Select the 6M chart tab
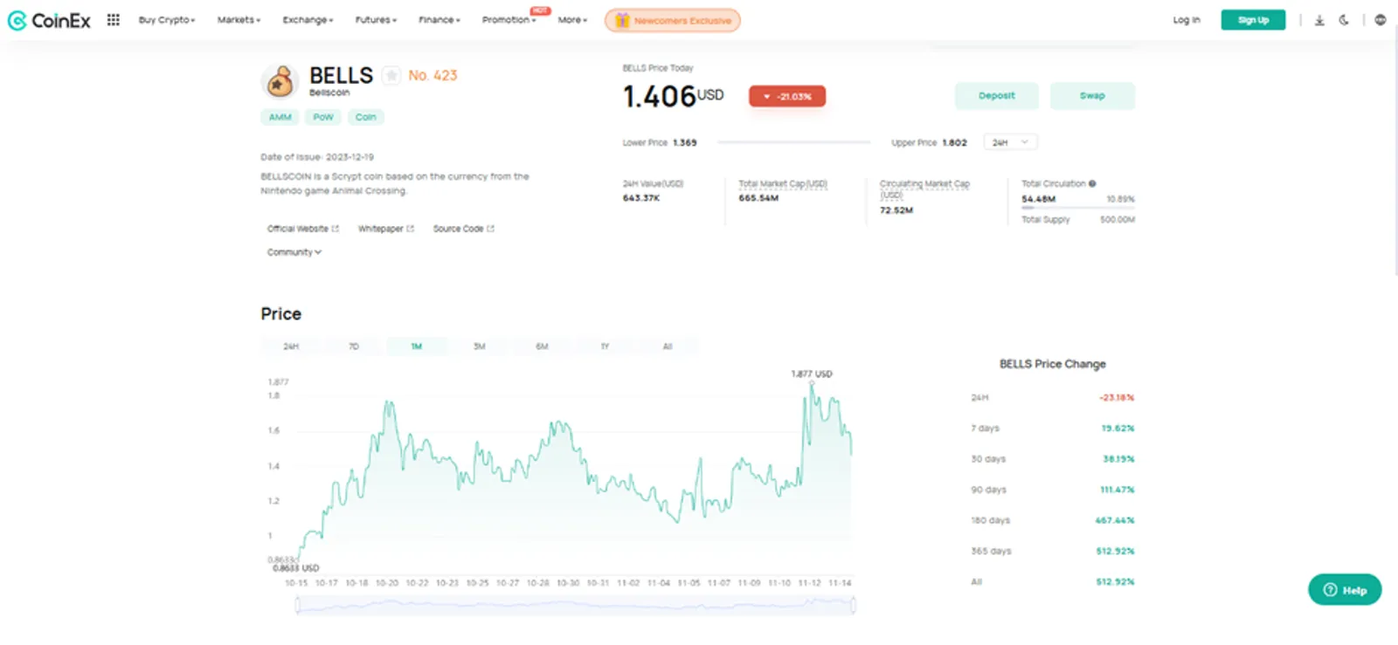 [542, 347]
